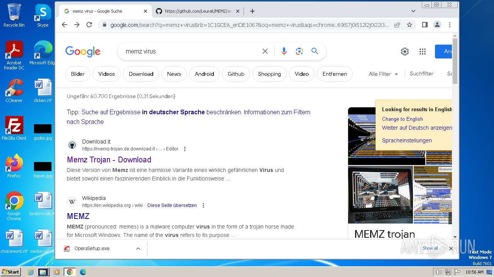Select the Entfernen filter chip
494x277 pixels.
tap(335, 74)
